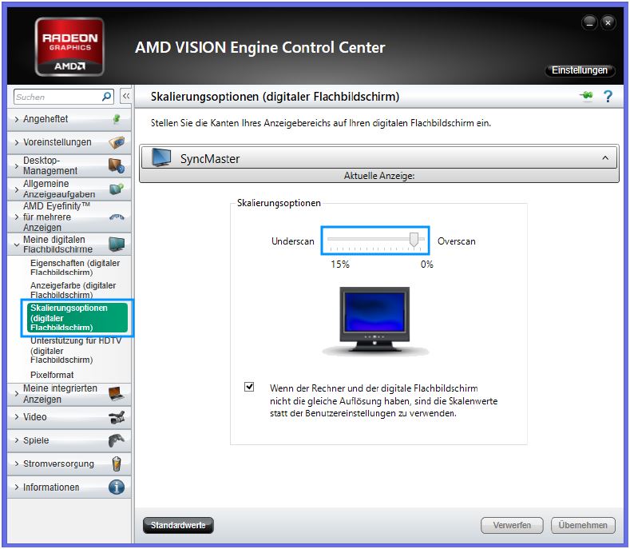Click the SyncMaster monitor icon
This screenshot has height=549, width=630.
[161, 157]
